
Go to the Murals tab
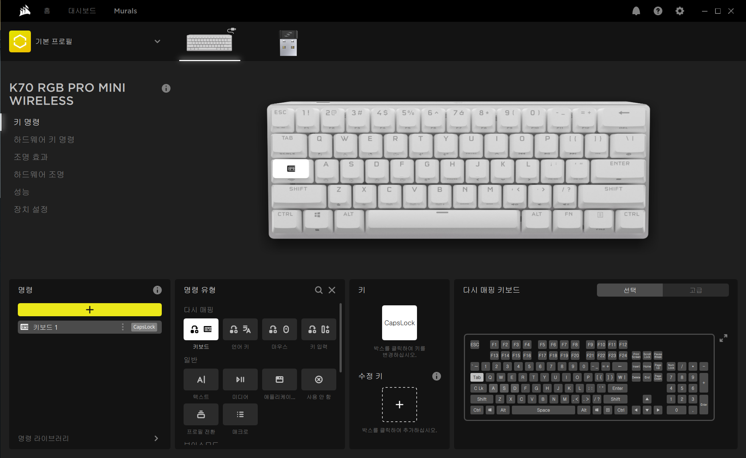[125, 11]
